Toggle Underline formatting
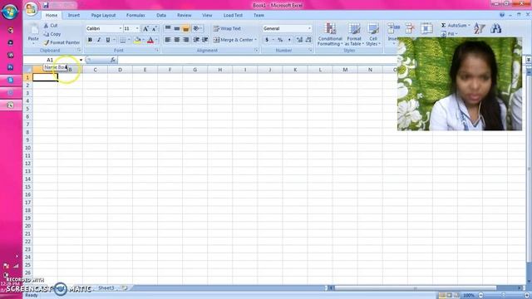Screen dimensions: 532x299 click(108, 40)
